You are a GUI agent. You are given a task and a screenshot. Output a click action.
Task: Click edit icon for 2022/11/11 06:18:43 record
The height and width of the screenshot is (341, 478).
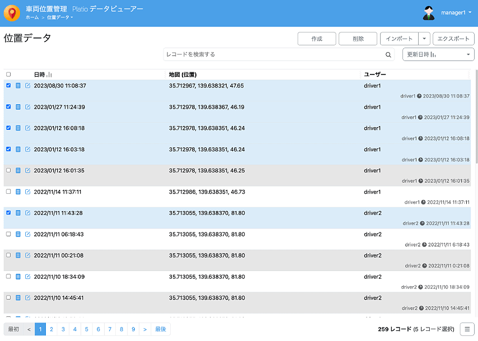27,234
